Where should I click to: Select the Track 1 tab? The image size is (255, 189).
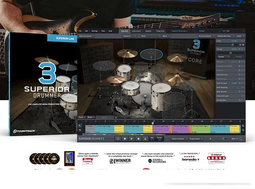point(105,117)
